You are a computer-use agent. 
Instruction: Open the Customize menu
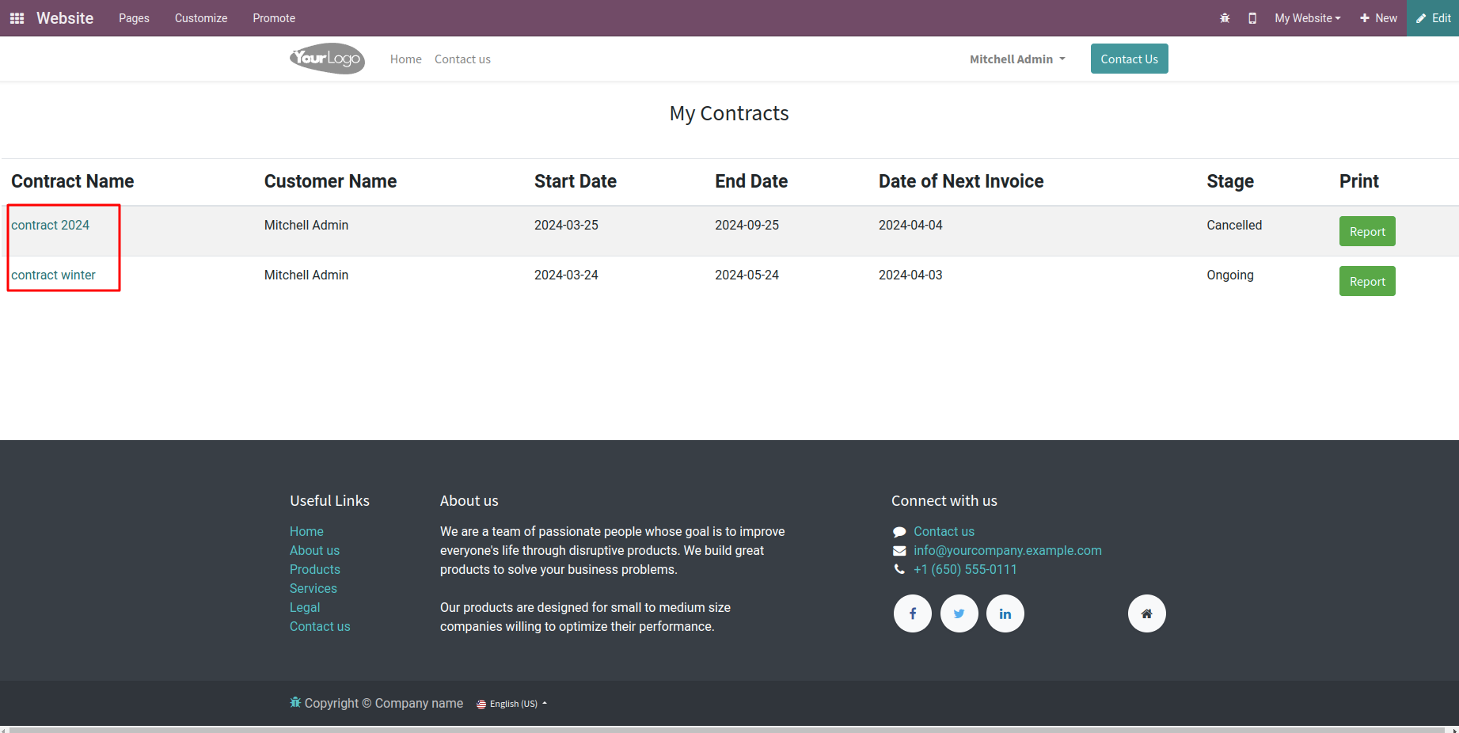tap(201, 18)
